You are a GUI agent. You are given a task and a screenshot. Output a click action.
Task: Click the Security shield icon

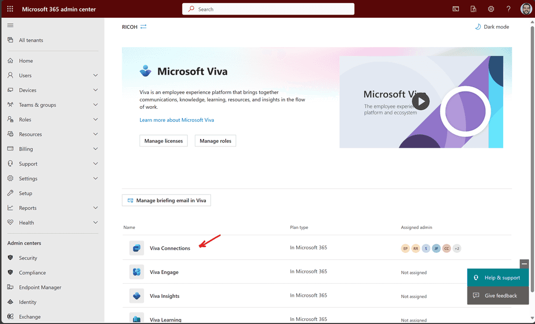[10, 258]
